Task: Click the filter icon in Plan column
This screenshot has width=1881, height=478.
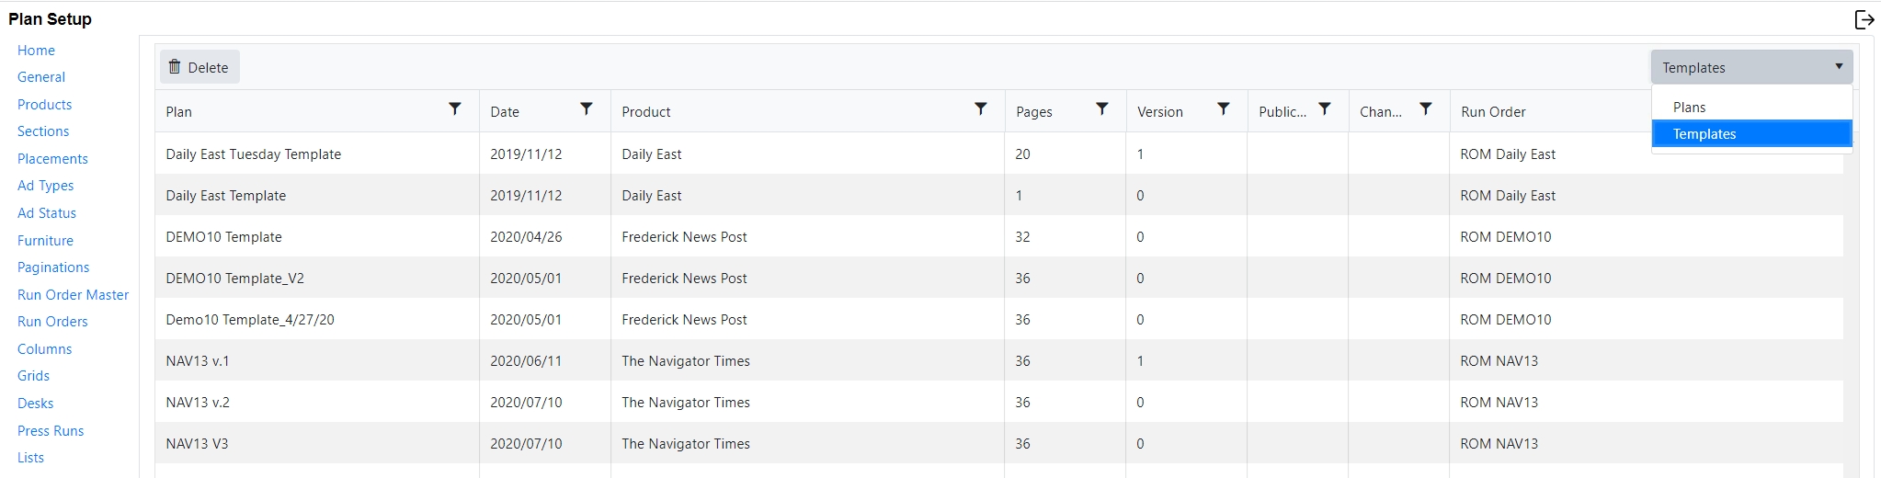Action: tap(454, 109)
